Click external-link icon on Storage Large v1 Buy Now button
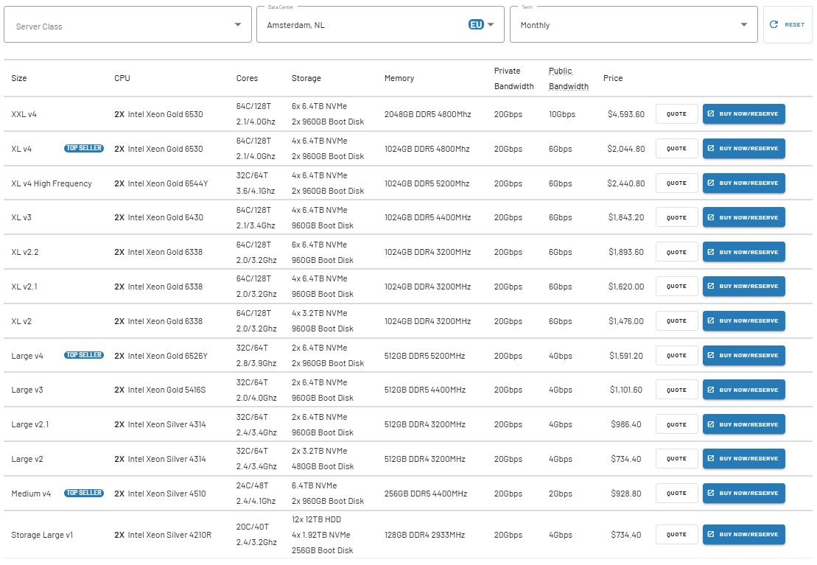Viewport: 817px width, 565px height. (711, 534)
